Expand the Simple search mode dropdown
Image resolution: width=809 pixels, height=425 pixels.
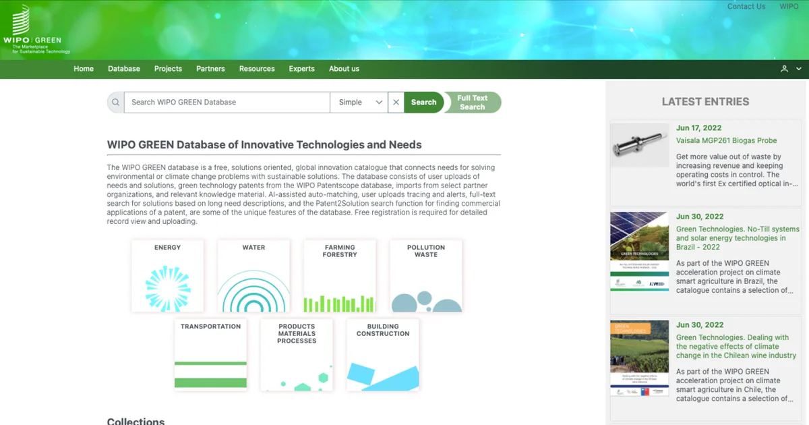pyautogui.click(x=359, y=103)
